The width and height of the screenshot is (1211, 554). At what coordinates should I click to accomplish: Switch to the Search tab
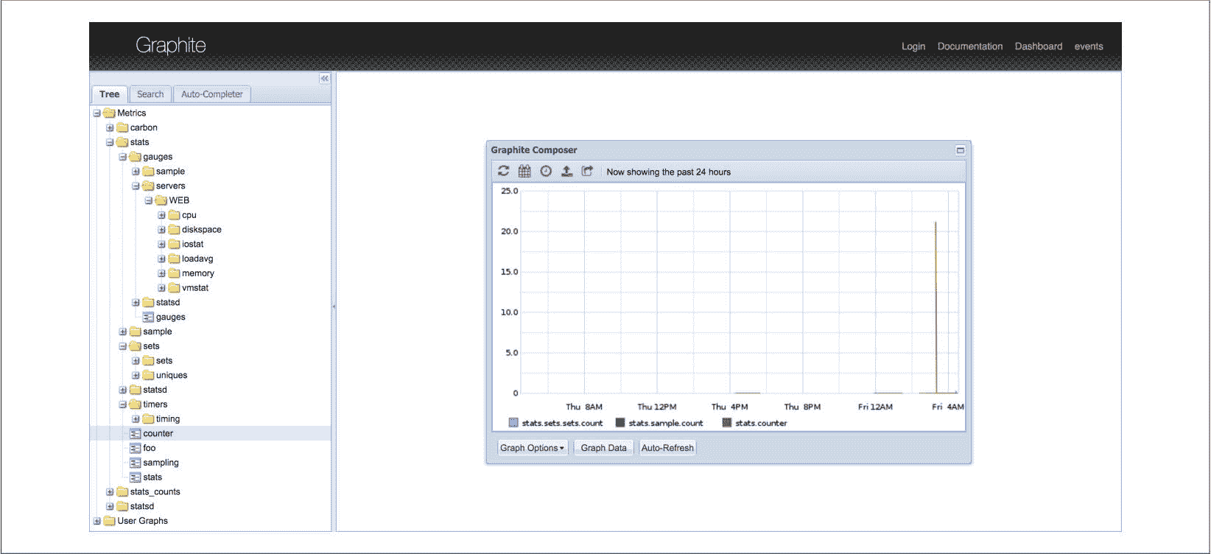(150, 94)
